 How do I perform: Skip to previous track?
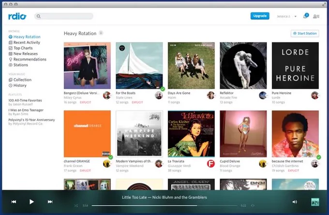[x=14, y=202]
